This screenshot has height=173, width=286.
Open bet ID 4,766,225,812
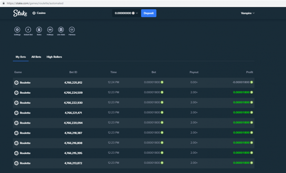pyautogui.click(x=73, y=83)
